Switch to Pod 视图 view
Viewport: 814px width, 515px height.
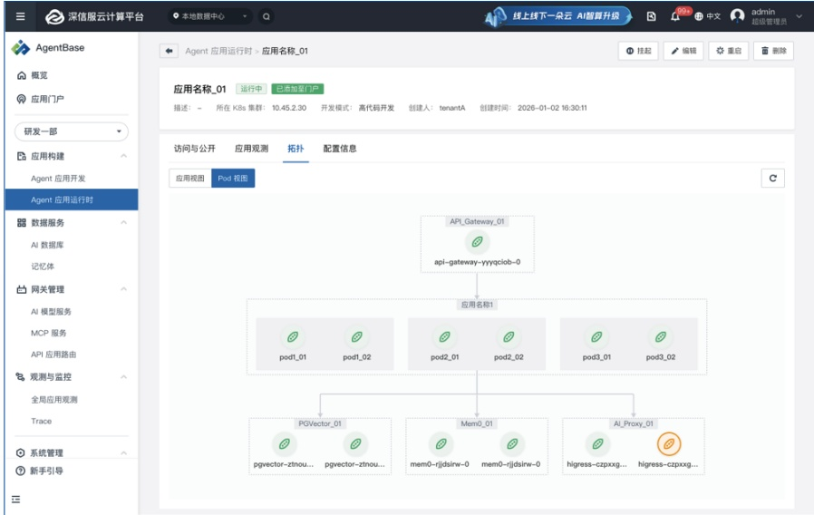pyautogui.click(x=233, y=178)
